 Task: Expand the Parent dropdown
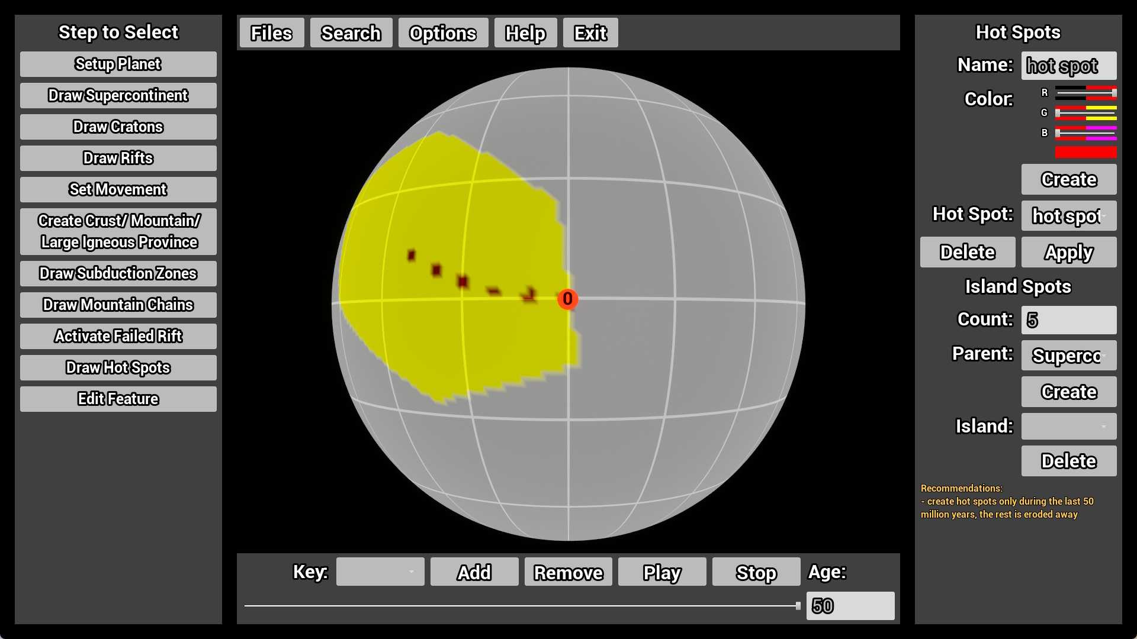[x=1068, y=356]
